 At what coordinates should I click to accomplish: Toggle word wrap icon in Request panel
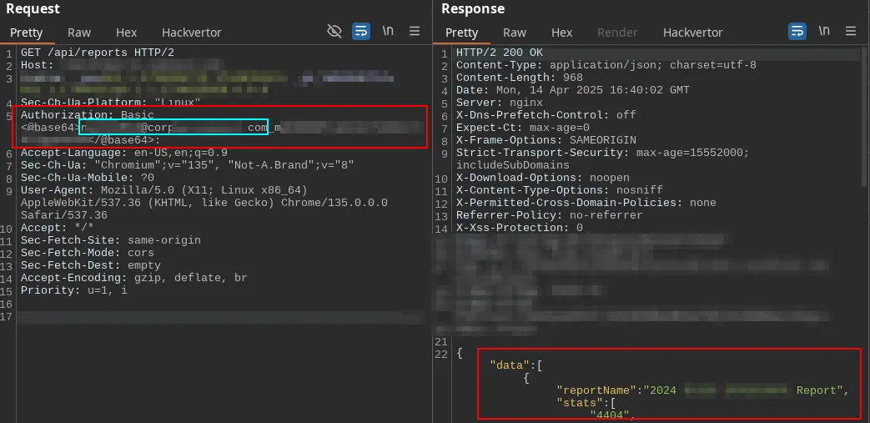tap(361, 32)
